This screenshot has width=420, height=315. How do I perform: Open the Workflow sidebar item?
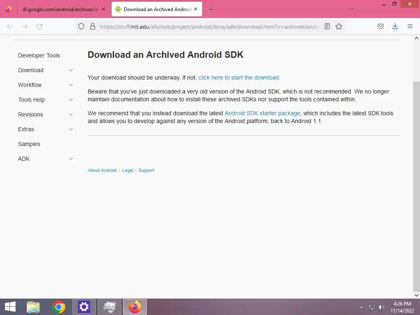click(x=30, y=85)
